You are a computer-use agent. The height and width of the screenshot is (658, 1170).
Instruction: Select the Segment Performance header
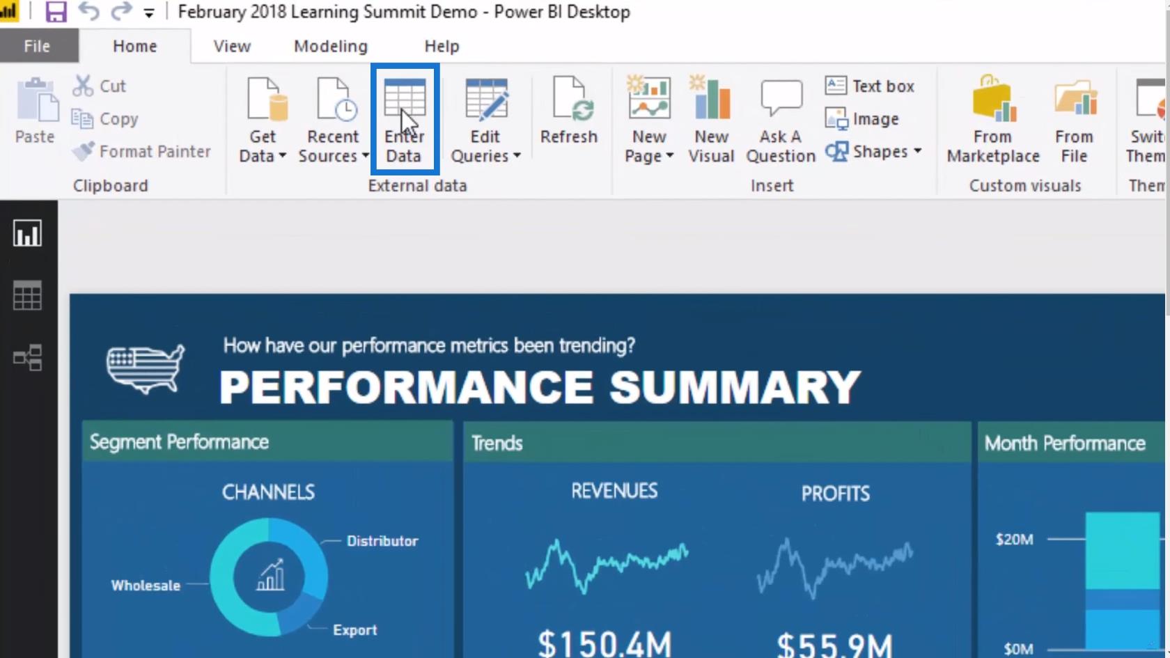click(x=268, y=442)
